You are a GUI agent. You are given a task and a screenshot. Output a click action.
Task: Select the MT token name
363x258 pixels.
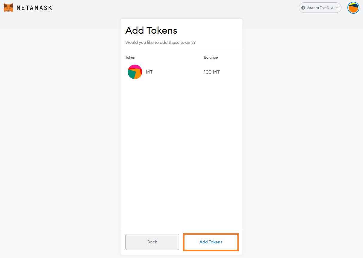(149, 72)
